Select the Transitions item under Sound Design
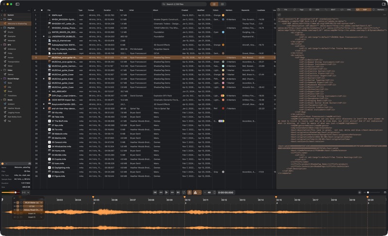The width and height of the screenshot is (388, 236). [16, 95]
